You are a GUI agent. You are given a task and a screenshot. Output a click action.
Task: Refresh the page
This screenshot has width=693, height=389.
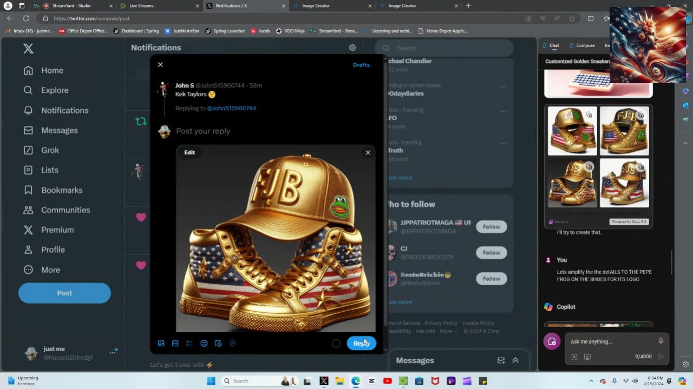[25, 18]
